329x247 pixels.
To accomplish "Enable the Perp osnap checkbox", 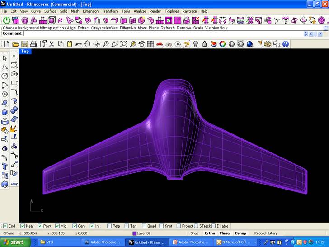I will tap(109, 226).
